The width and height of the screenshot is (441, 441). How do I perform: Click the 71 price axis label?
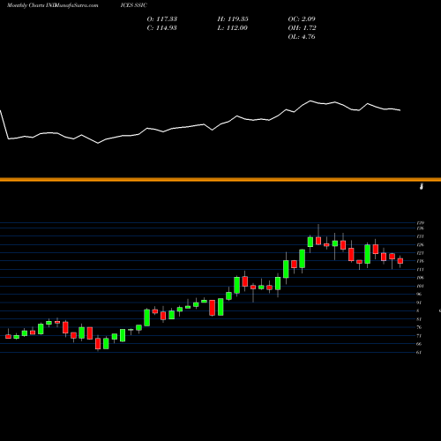point(419,336)
